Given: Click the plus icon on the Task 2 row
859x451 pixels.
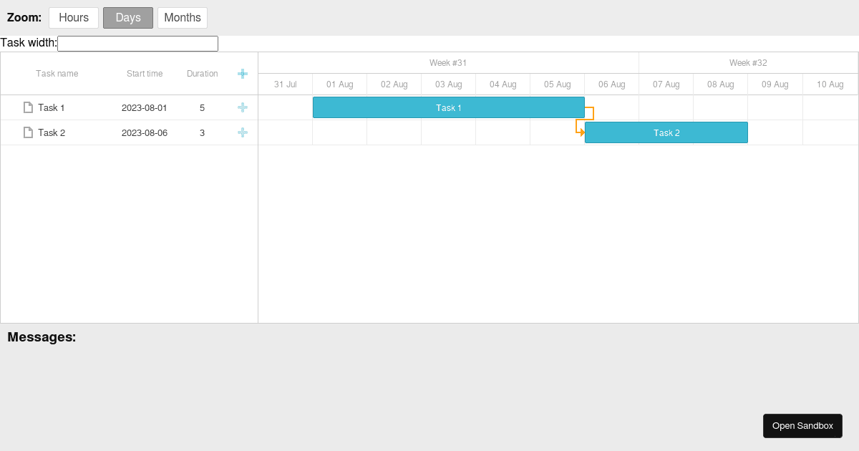Looking at the screenshot, I should (243, 132).
